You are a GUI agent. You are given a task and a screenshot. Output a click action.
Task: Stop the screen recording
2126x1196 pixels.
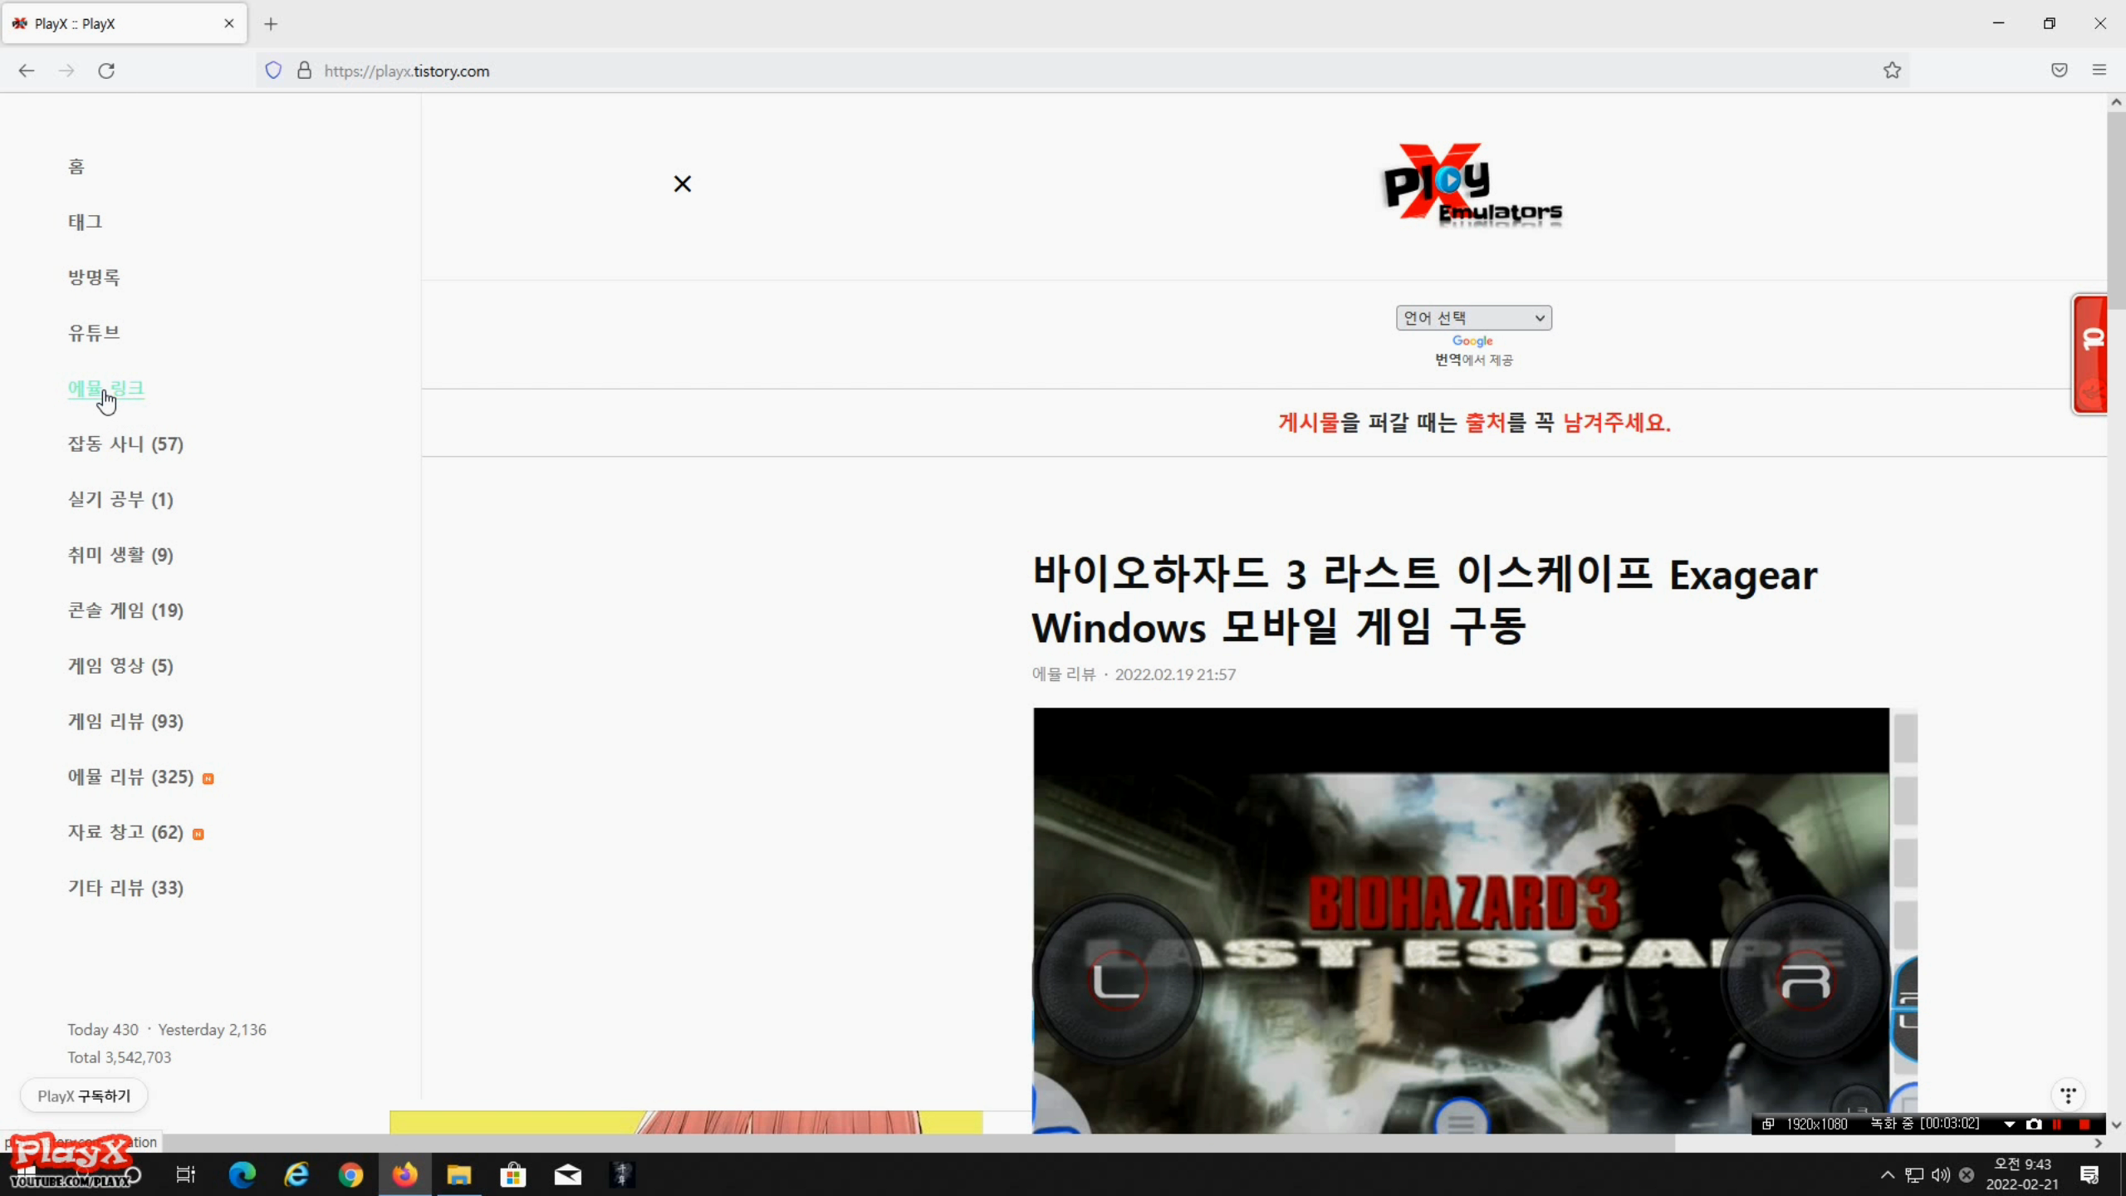[2084, 1124]
